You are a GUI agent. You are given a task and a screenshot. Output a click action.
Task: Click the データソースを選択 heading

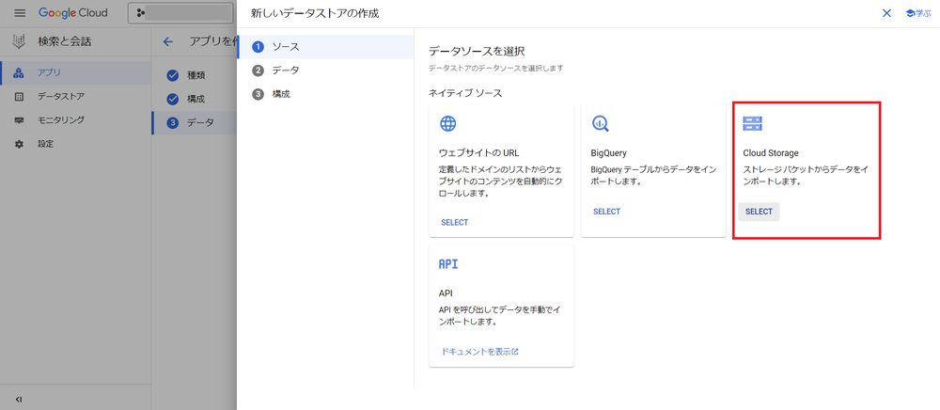477,51
